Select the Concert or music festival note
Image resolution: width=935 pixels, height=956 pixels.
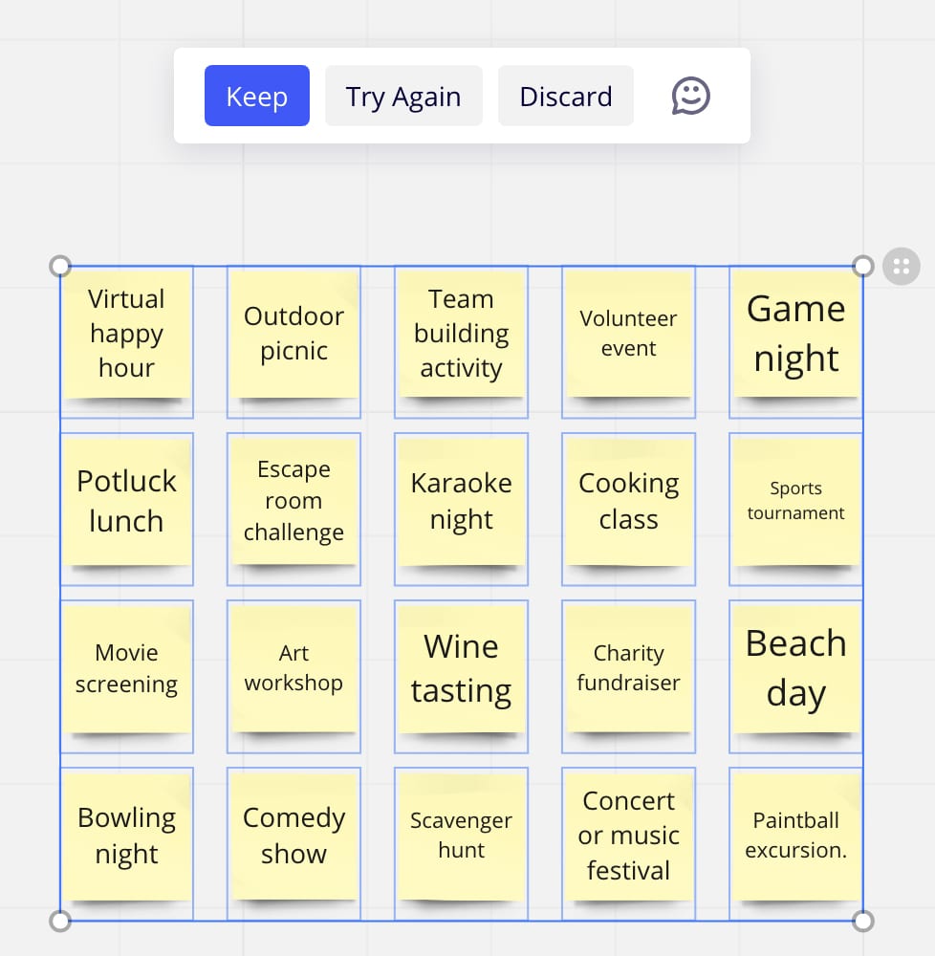tap(628, 836)
